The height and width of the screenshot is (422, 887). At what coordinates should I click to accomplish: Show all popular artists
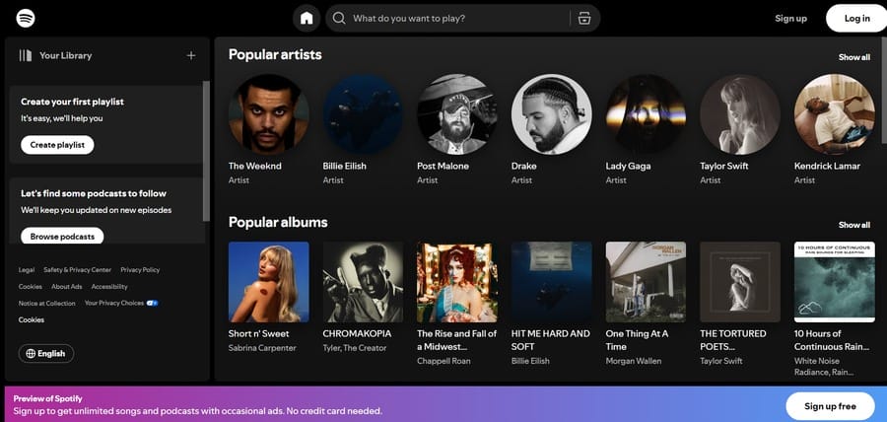pyautogui.click(x=854, y=57)
